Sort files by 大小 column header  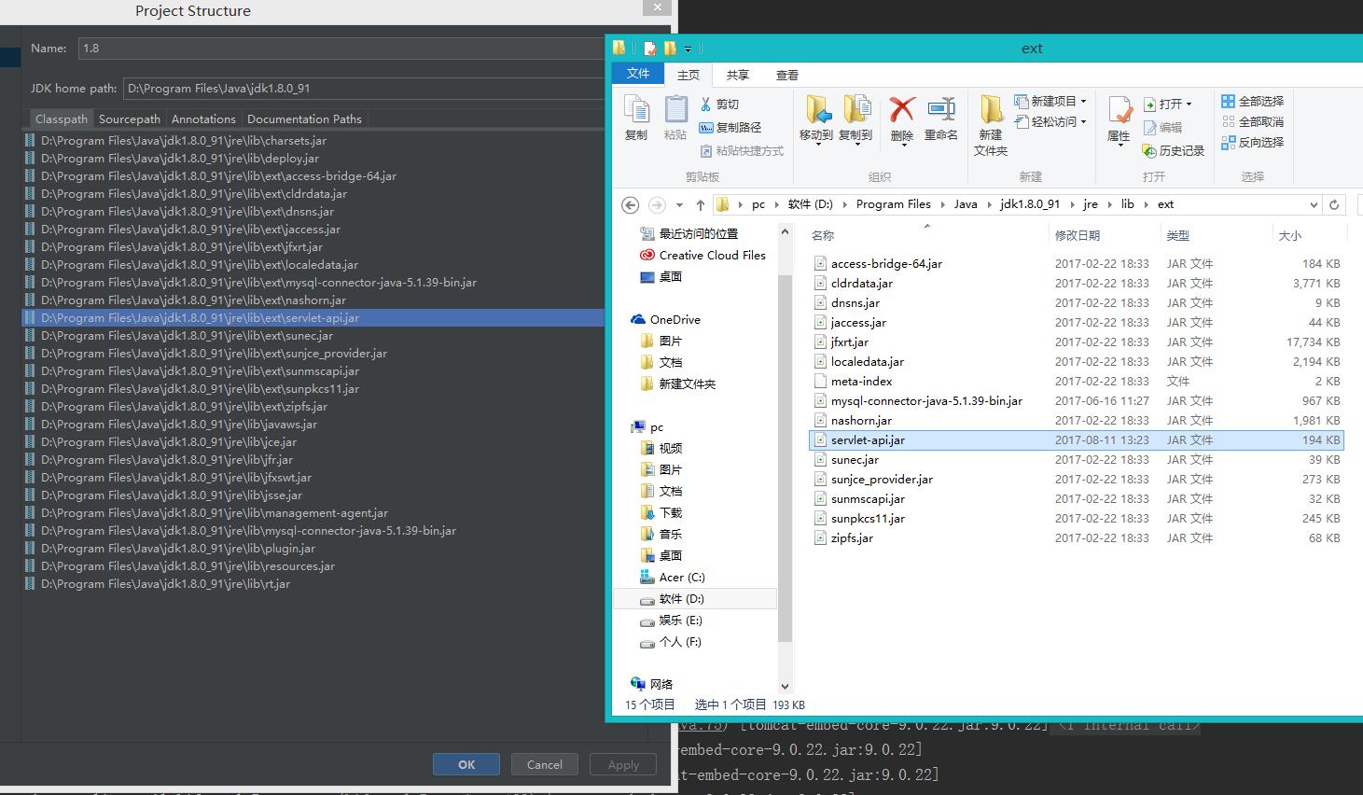click(x=1290, y=235)
